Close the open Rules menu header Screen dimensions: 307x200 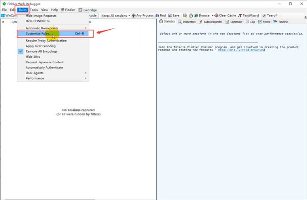pyautogui.click(x=23, y=10)
